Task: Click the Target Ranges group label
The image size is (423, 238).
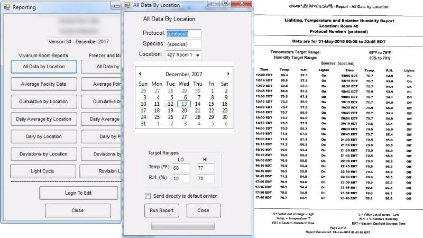Action: (x=163, y=152)
